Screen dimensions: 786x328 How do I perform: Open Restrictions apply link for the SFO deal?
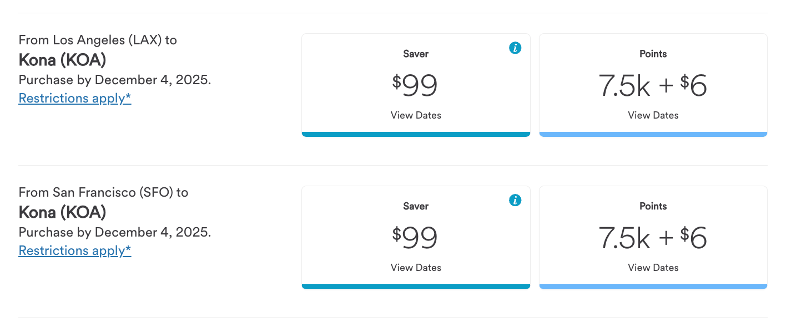[75, 250]
